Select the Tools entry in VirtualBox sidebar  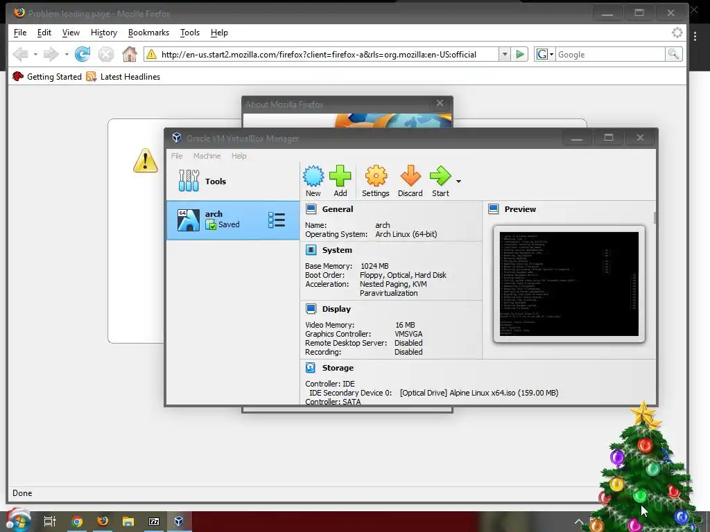233,181
